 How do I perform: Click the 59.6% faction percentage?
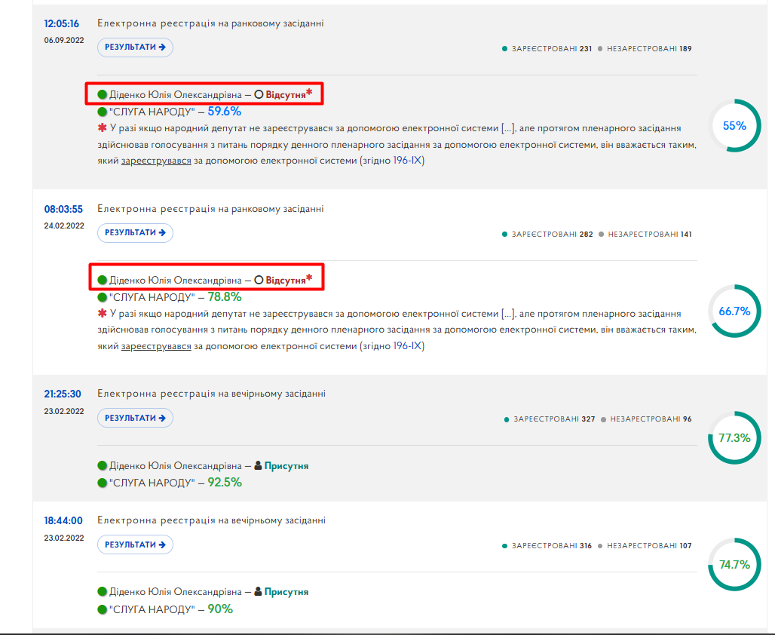click(225, 112)
